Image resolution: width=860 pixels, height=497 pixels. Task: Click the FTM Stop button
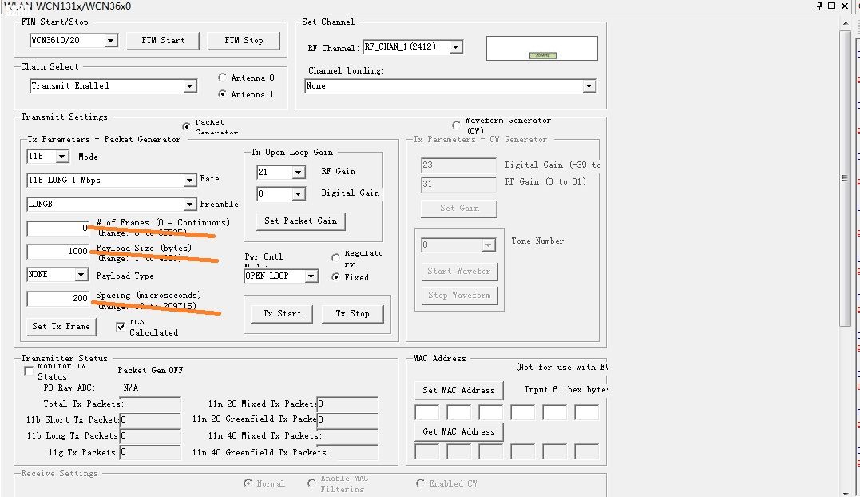[x=244, y=41]
